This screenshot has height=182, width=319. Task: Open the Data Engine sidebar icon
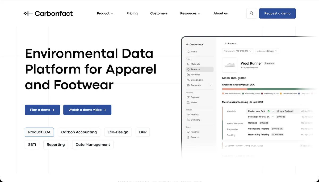coord(188,80)
